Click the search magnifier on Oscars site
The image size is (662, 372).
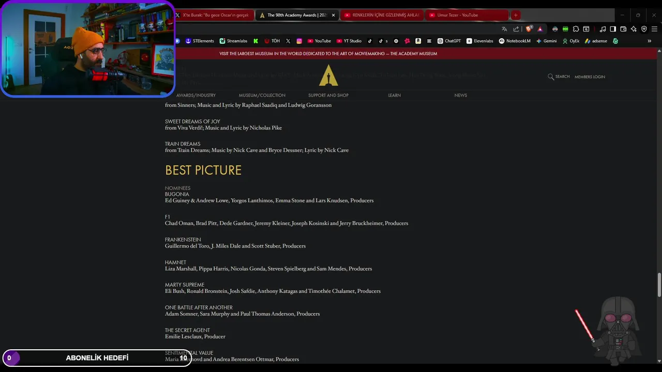(x=551, y=76)
